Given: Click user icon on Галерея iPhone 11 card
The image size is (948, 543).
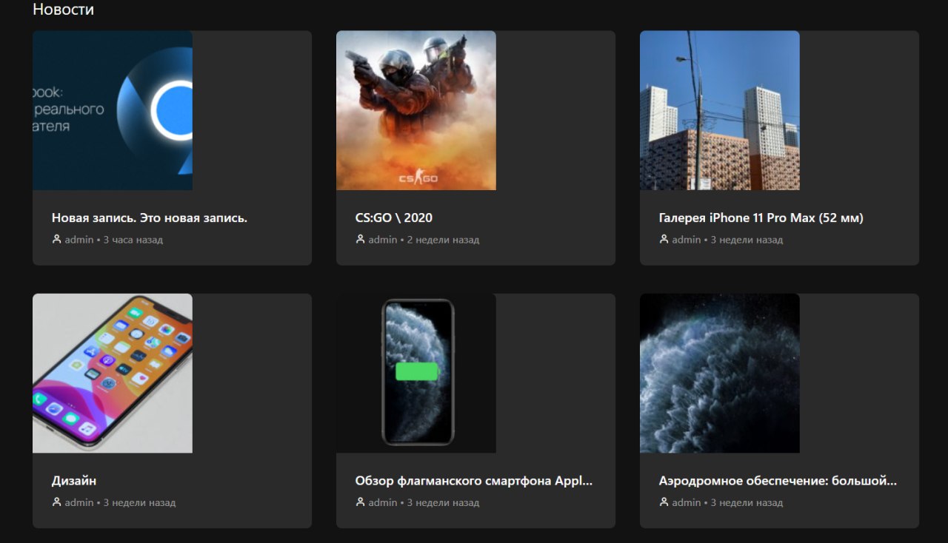Looking at the screenshot, I should point(664,239).
